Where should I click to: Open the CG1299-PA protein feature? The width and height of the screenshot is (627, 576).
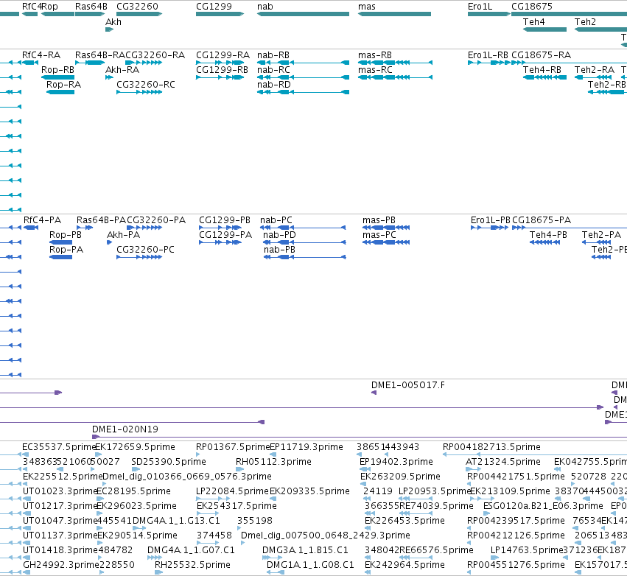220,242
